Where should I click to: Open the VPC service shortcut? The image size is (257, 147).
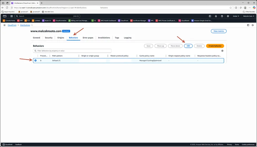(151, 21)
